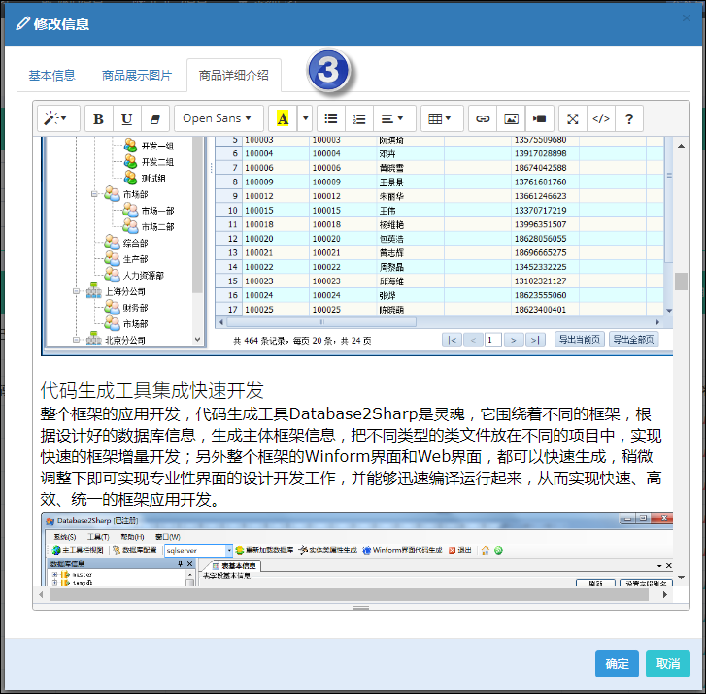Select 市场一部 tree node

point(157,211)
